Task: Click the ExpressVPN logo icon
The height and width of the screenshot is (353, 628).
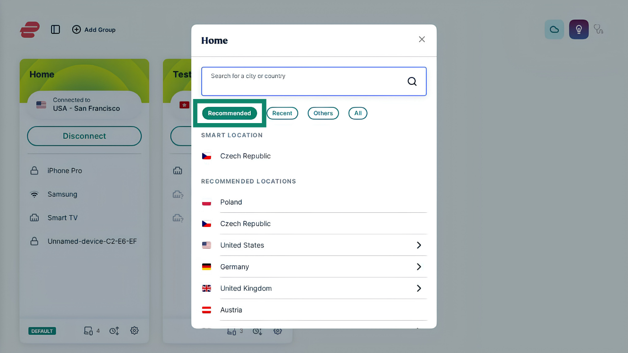Action: point(29,29)
